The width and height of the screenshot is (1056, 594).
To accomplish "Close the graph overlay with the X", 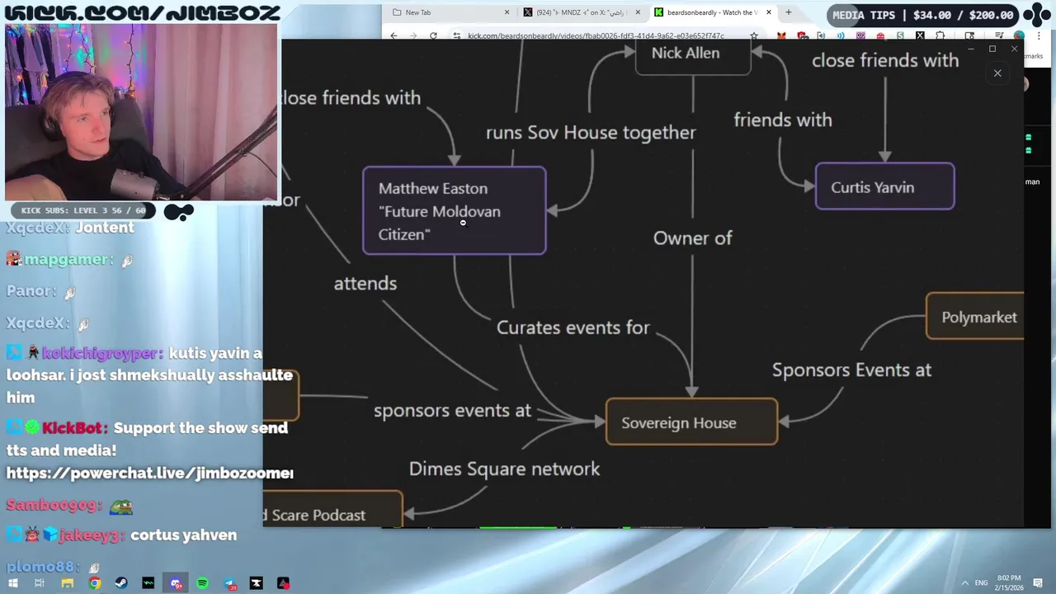I will [x=997, y=73].
